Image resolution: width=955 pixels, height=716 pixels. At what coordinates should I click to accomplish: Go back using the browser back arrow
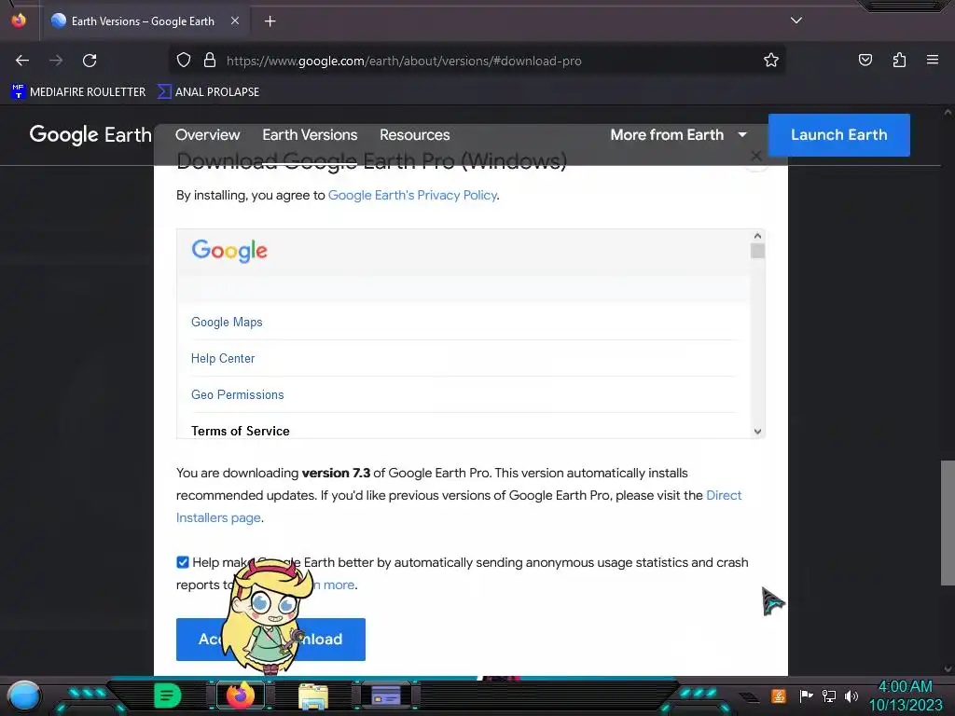point(22,61)
